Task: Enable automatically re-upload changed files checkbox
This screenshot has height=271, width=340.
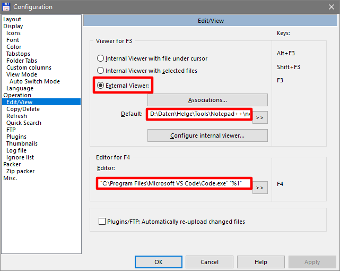Action: (102, 222)
